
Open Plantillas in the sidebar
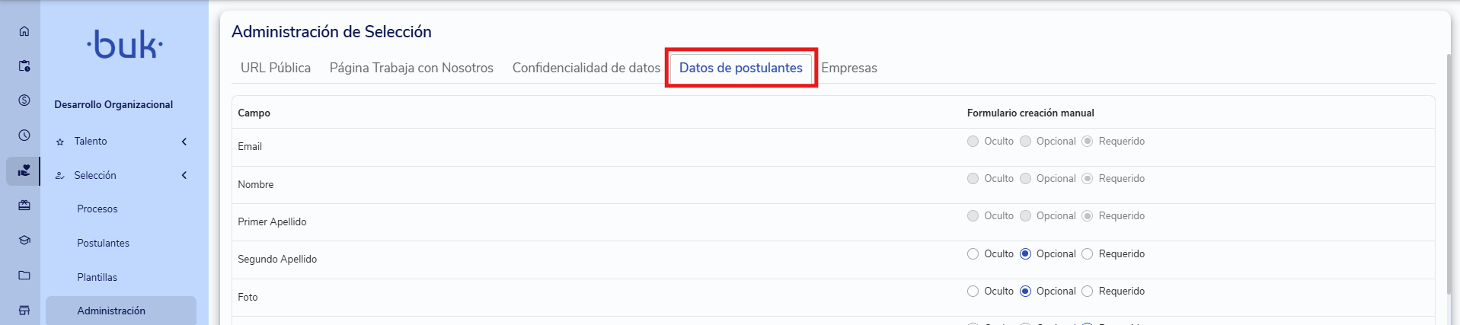click(x=97, y=278)
